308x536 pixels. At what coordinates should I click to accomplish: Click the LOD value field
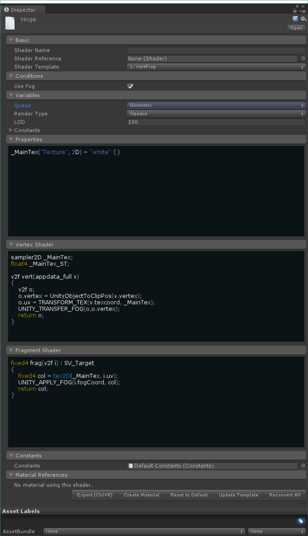coord(216,122)
